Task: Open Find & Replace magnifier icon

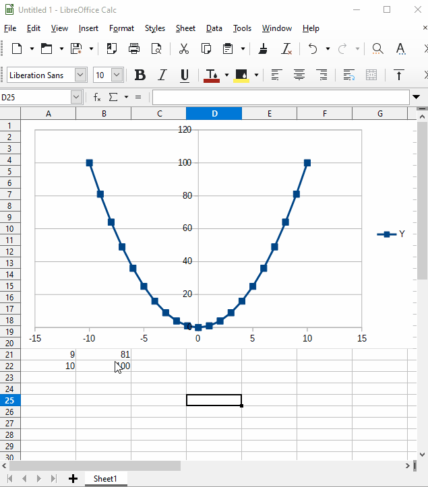Action: (x=377, y=48)
